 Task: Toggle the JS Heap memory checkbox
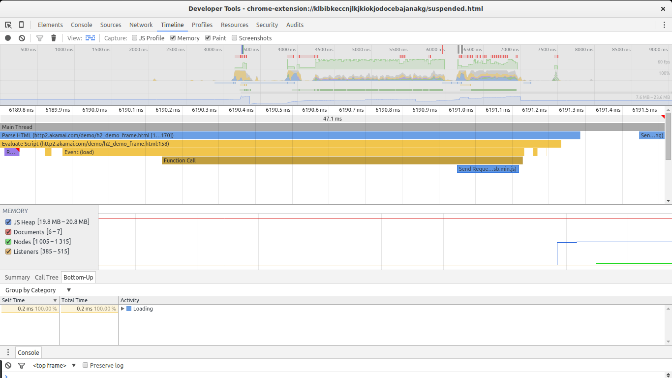[8, 222]
